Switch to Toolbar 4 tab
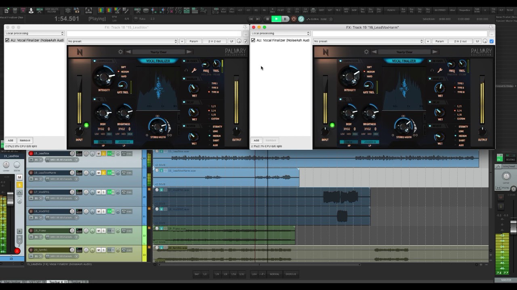 click(x=56, y=282)
